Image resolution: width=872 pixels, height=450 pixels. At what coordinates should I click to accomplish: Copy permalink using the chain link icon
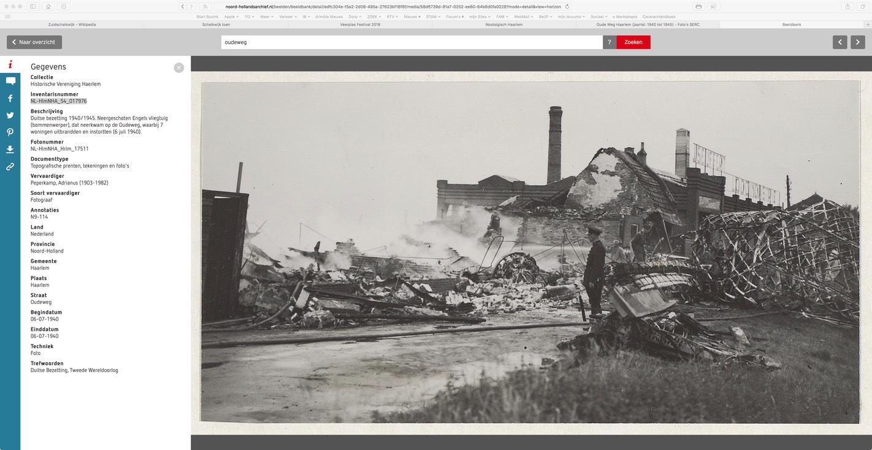pyautogui.click(x=10, y=167)
